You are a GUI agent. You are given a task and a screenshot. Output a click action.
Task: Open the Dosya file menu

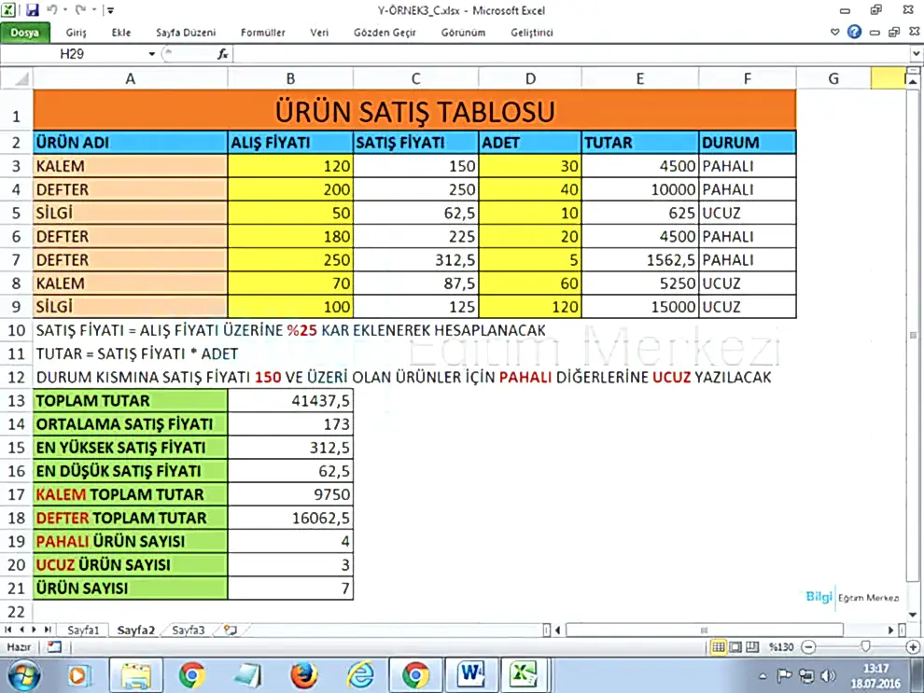(25, 33)
